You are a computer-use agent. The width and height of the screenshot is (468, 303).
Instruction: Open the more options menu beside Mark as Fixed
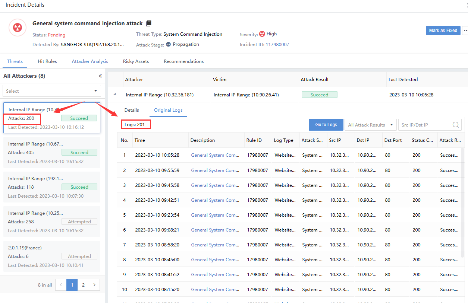465,31
